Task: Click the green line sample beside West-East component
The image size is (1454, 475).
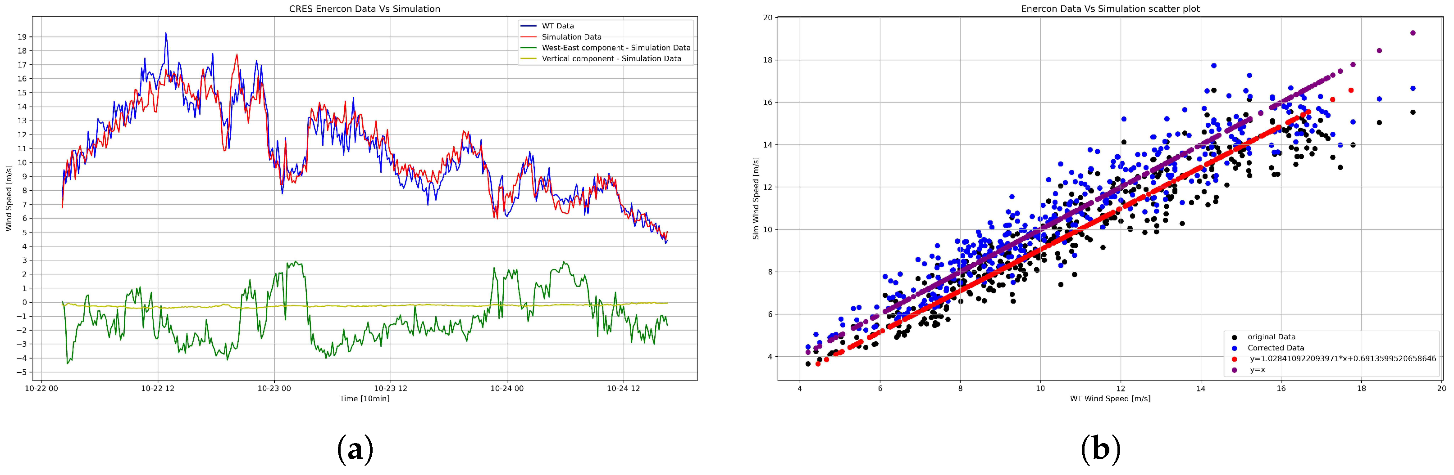Action: point(529,48)
